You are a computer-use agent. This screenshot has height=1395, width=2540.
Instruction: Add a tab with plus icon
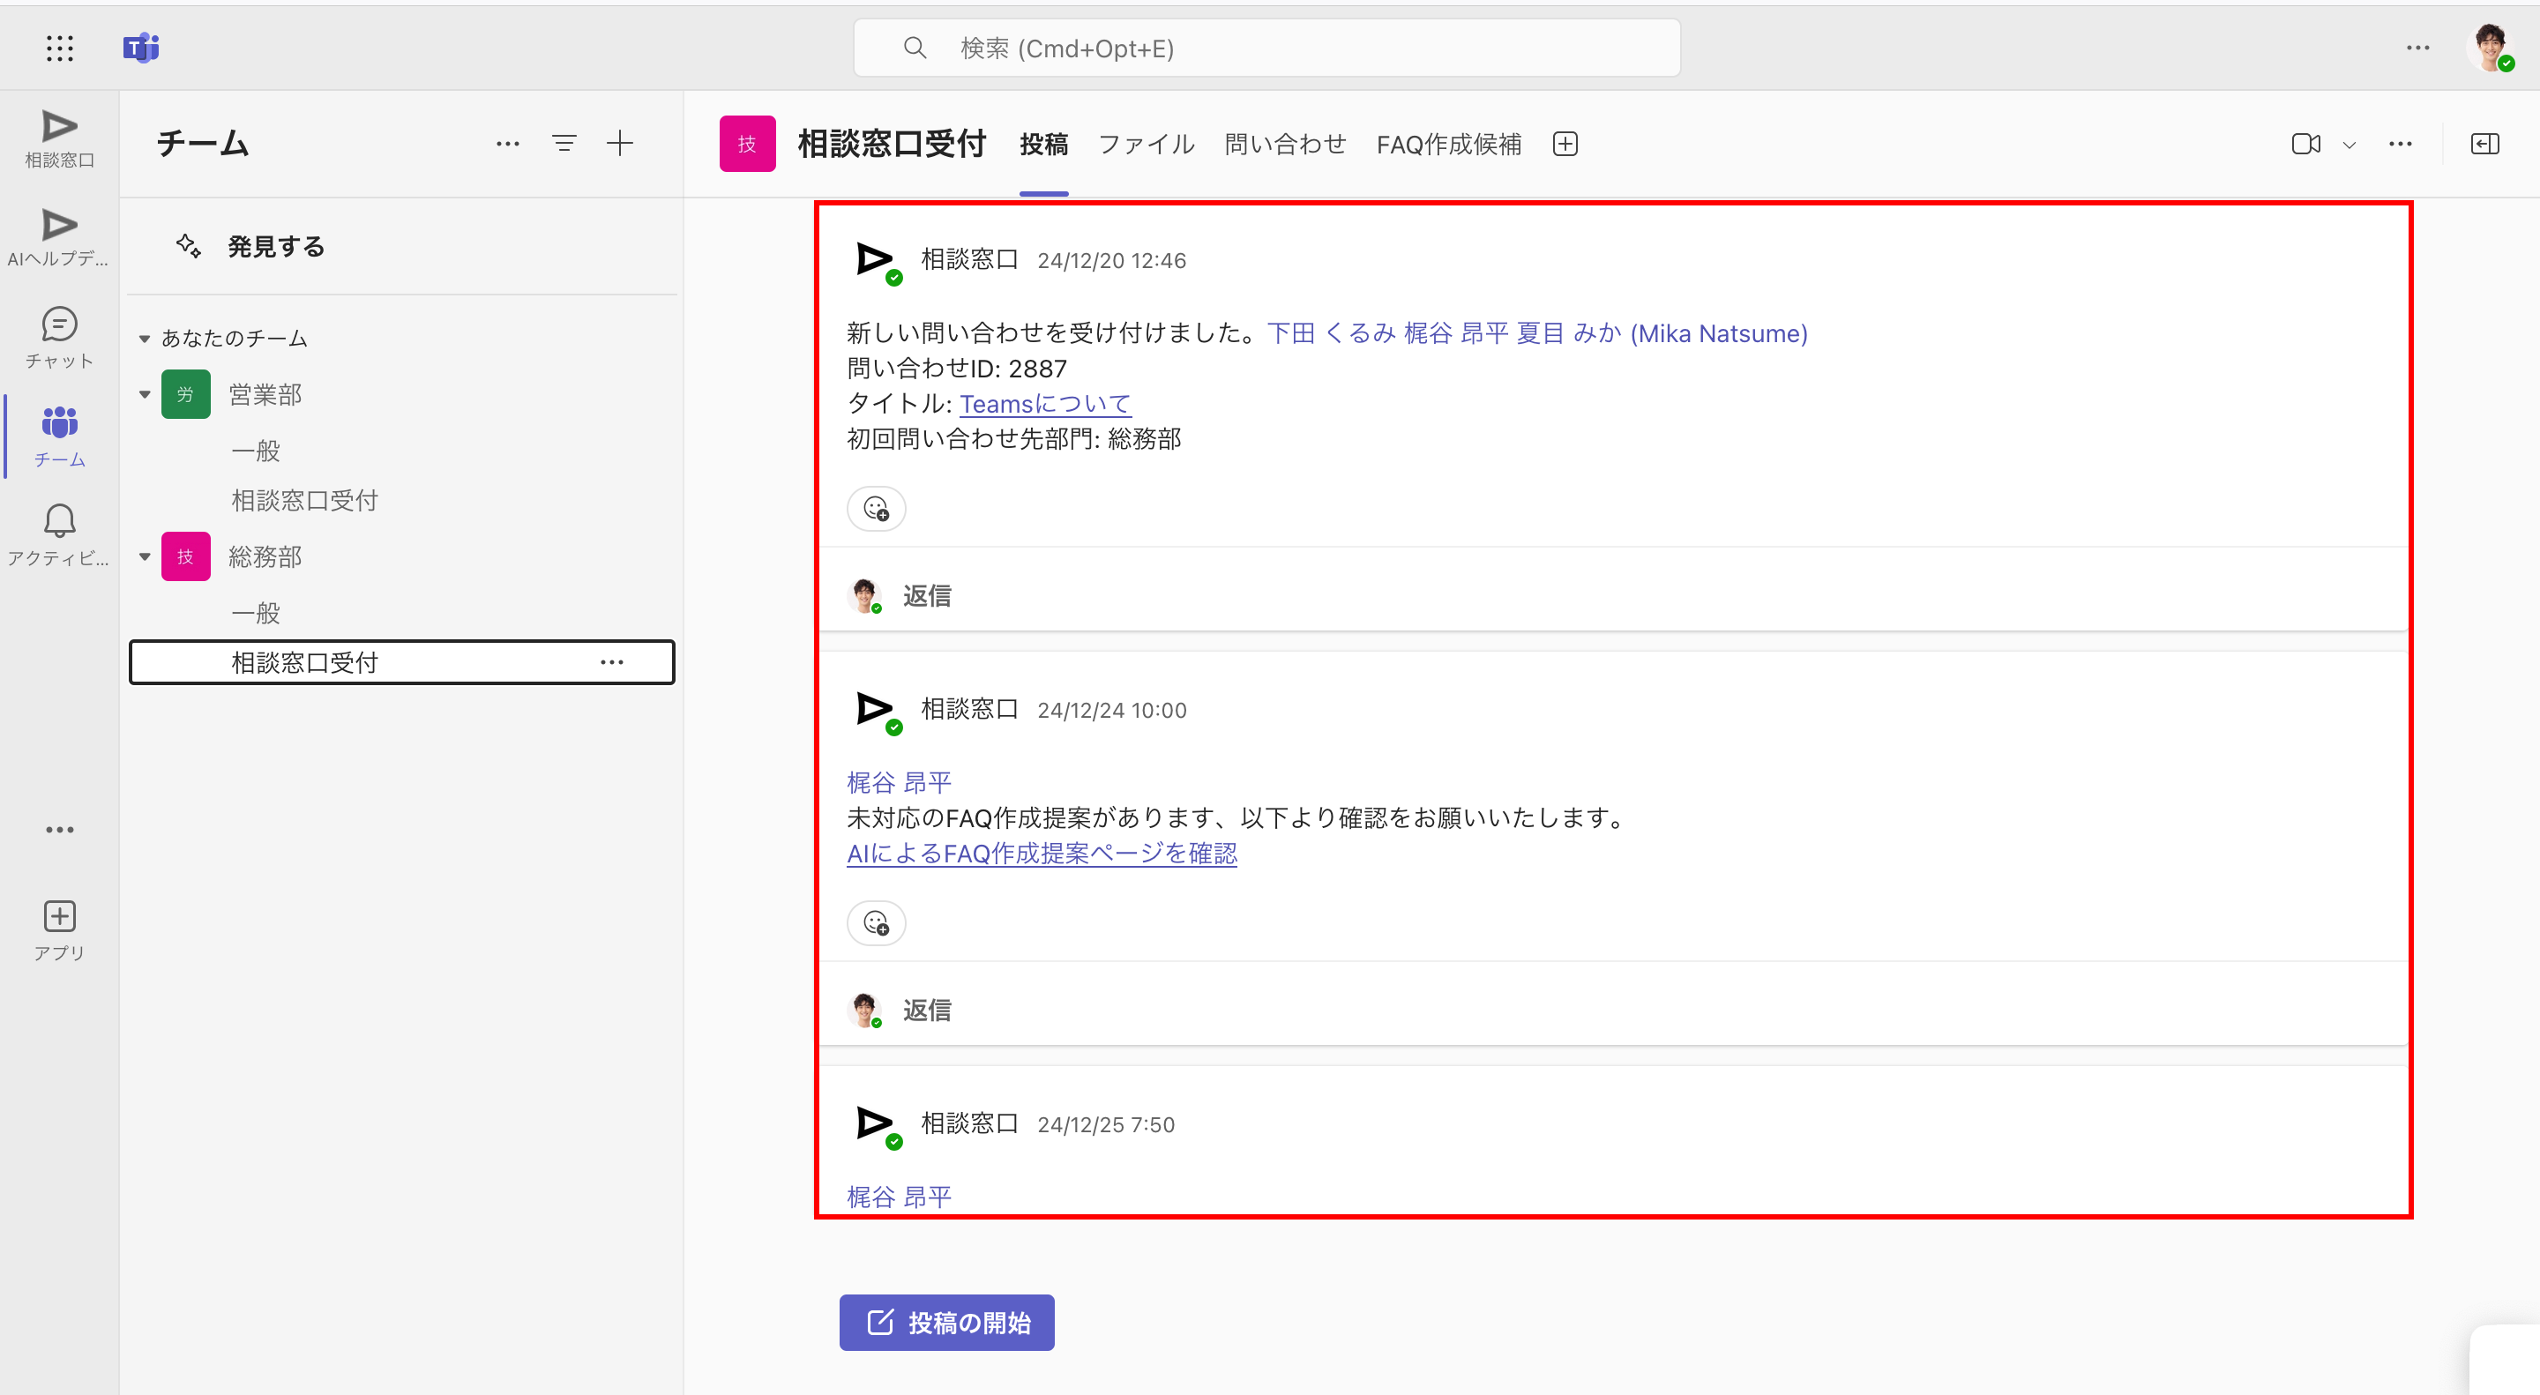(1565, 144)
